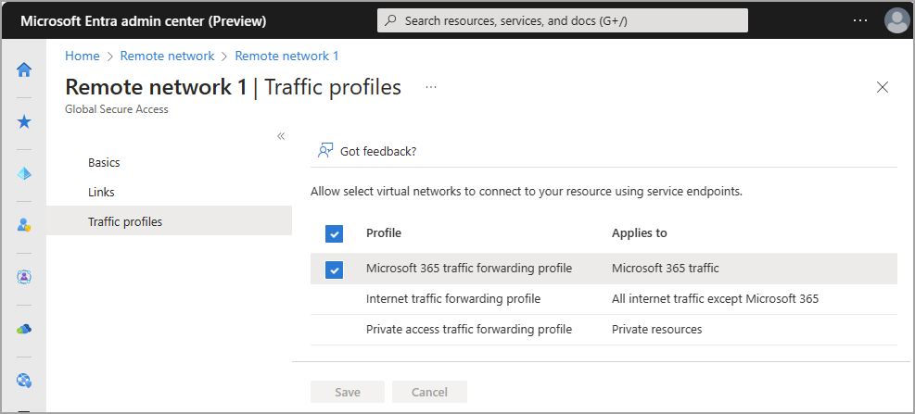This screenshot has width=915, height=414.
Task: Click Microsoft 365 traffic forwarding profile text
Action: 468,269
